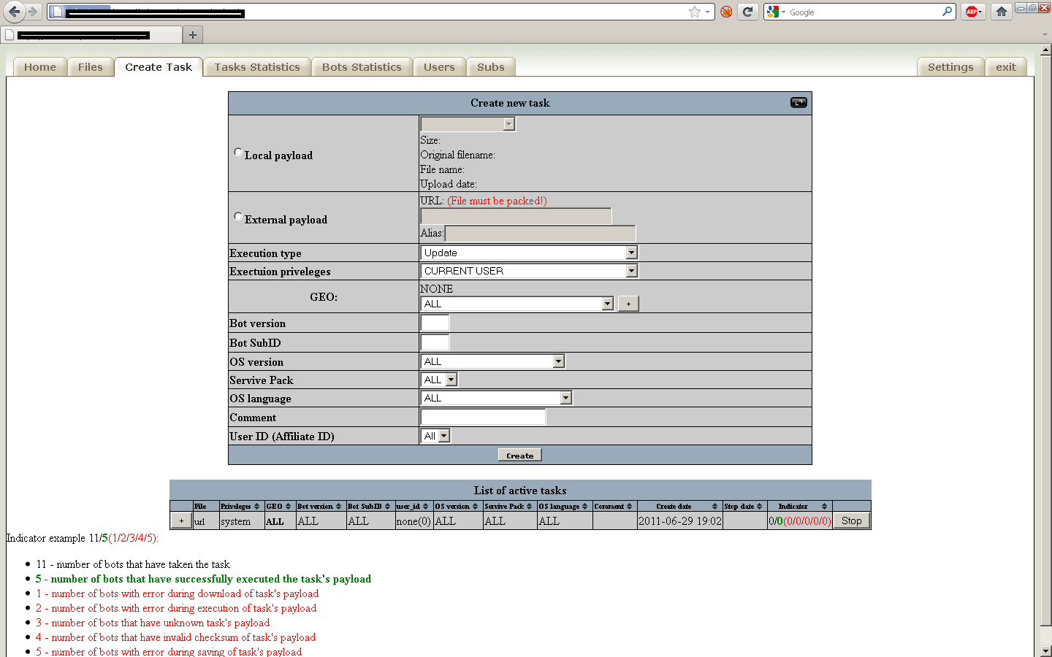The image size is (1052, 657).
Task: Click the bookmark star in address bar
Action: click(694, 12)
